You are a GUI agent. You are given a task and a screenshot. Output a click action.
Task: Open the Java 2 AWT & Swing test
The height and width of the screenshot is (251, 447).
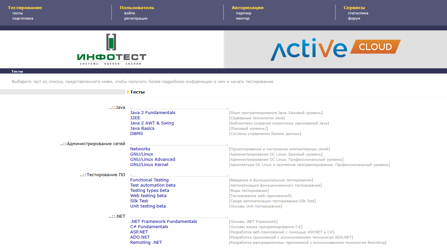point(152,123)
